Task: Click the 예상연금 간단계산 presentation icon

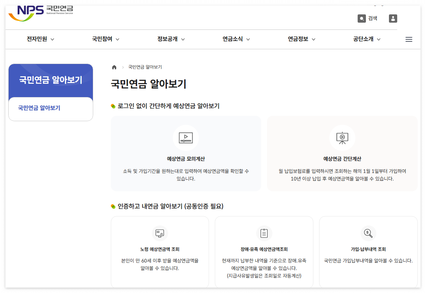Action: coord(342,138)
